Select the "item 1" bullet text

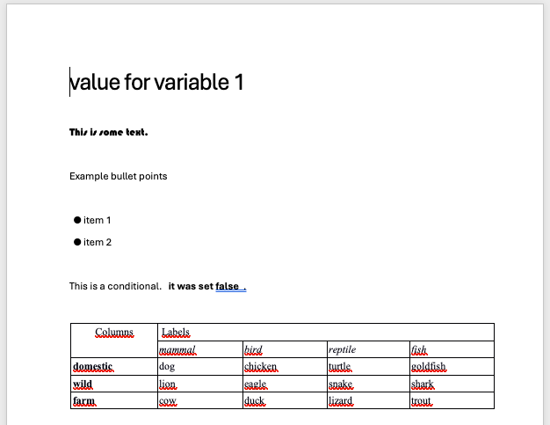point(98,220)
